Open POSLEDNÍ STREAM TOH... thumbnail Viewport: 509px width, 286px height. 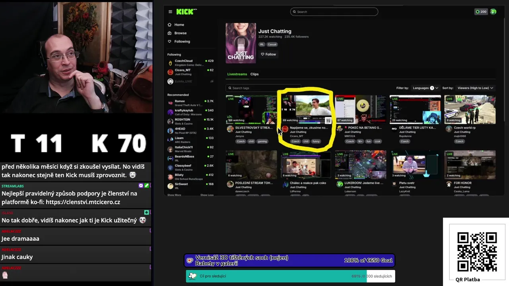point(251,165)
